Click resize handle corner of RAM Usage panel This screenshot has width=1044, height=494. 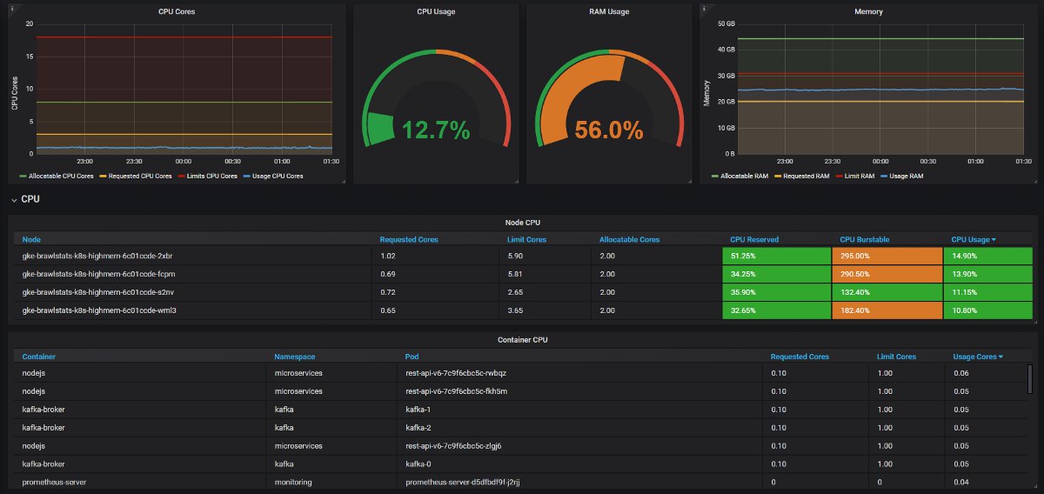point(689,181)
